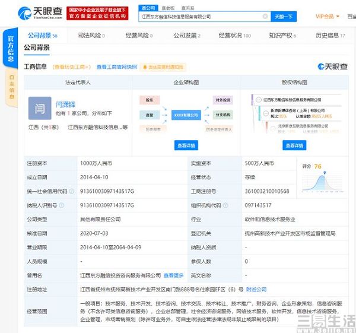Image resolution: width=356 pixels, height=333 pixels.
Task: Click the 分支机构 box in the structure diagram
Action: click(223, 115)
